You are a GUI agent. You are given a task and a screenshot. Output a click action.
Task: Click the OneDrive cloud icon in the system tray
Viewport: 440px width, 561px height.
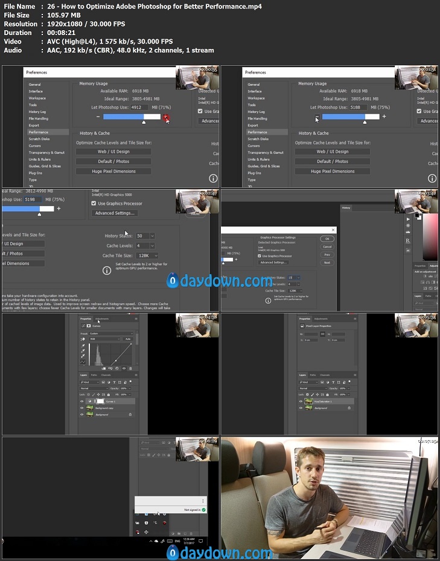click(156, 541)
